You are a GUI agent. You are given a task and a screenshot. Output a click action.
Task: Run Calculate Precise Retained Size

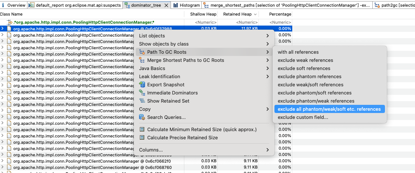pyautogui.click(x=203, y=137)
